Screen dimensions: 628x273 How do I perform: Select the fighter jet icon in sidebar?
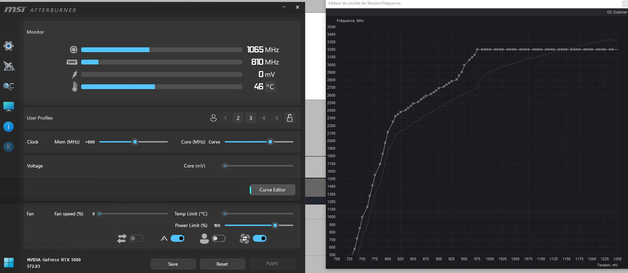point(8,66)
